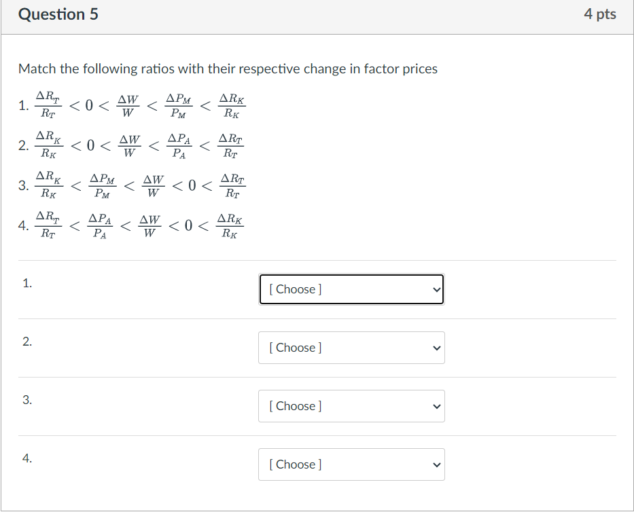The width and height of the screenshot is (634, 512).
Task: Click the chevron arrow on dropdown 2
Action: pos(436,348)
